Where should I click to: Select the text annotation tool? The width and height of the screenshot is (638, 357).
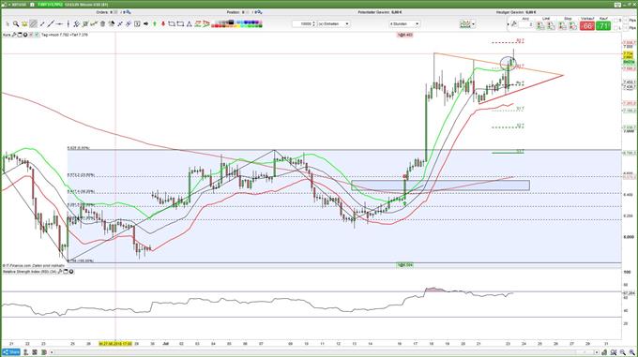137,24
